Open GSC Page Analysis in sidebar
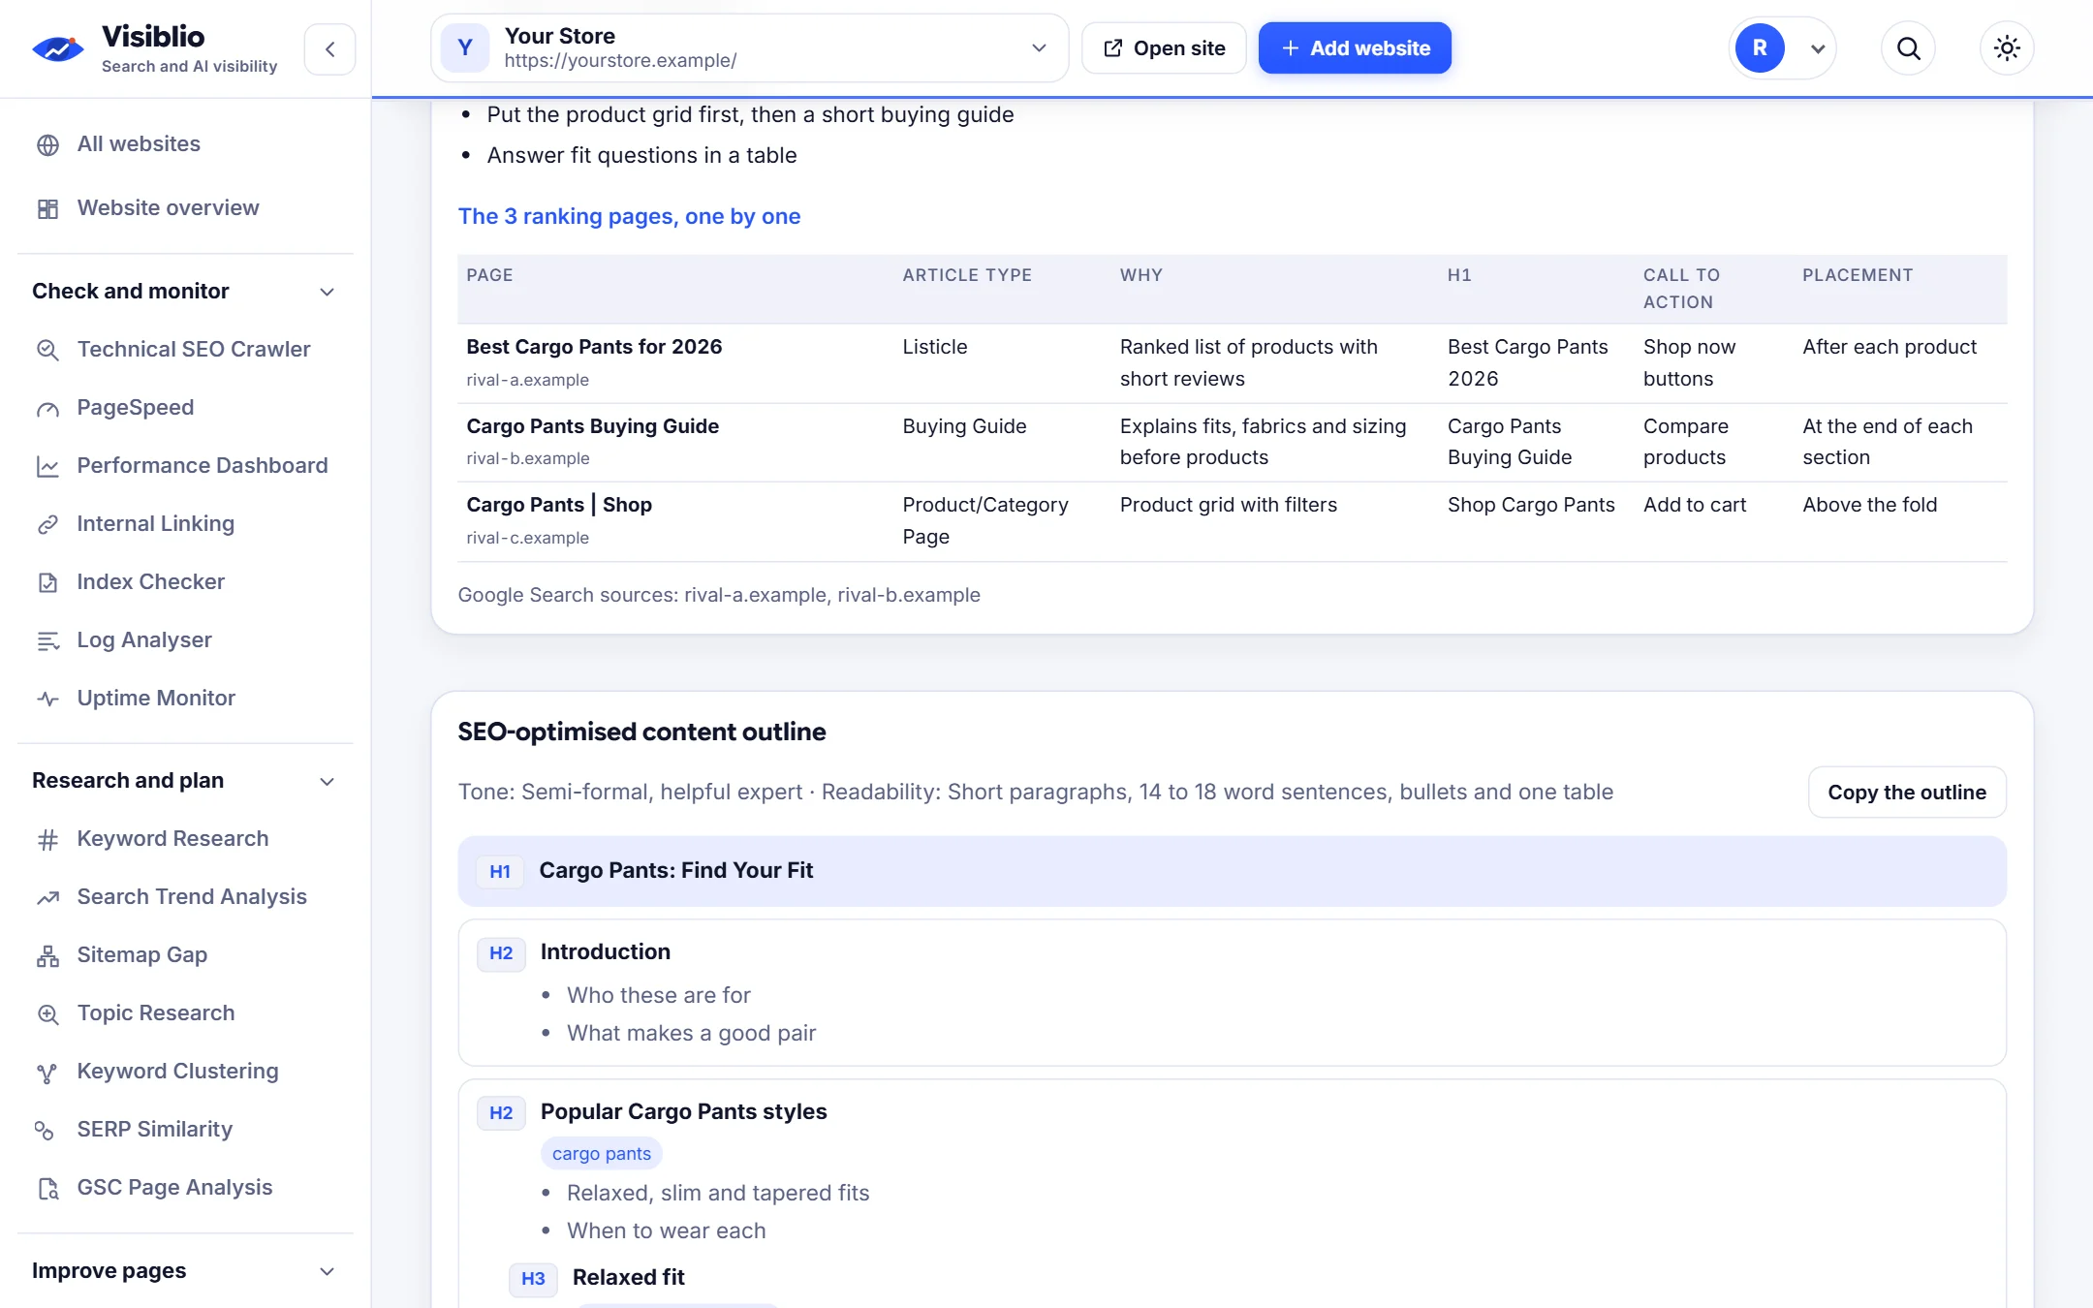Screen dimensions: 2093x1308 pyautogui.click(x=174, y=1188)
